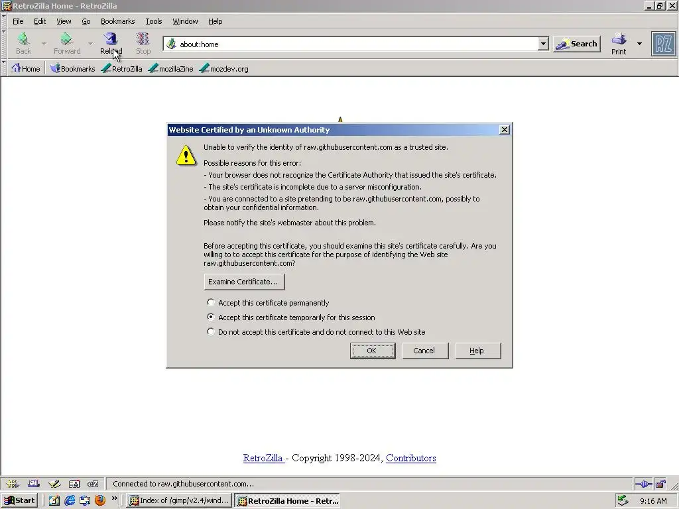Click the Print toolbar button
This screenshot has height=509, width=679.
tap(619, 43)
